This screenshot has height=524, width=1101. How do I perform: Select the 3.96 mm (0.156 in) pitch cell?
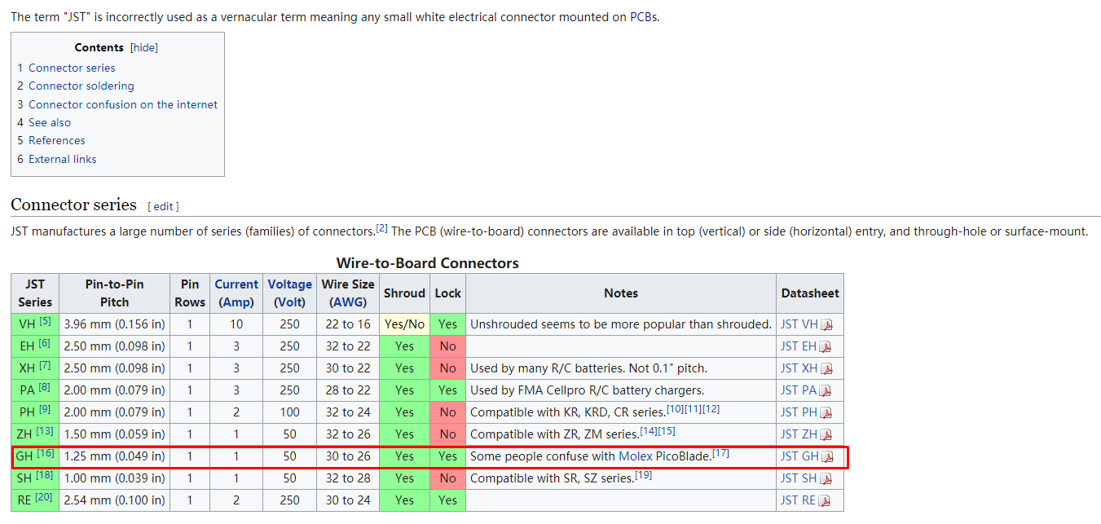click(115, 324)
